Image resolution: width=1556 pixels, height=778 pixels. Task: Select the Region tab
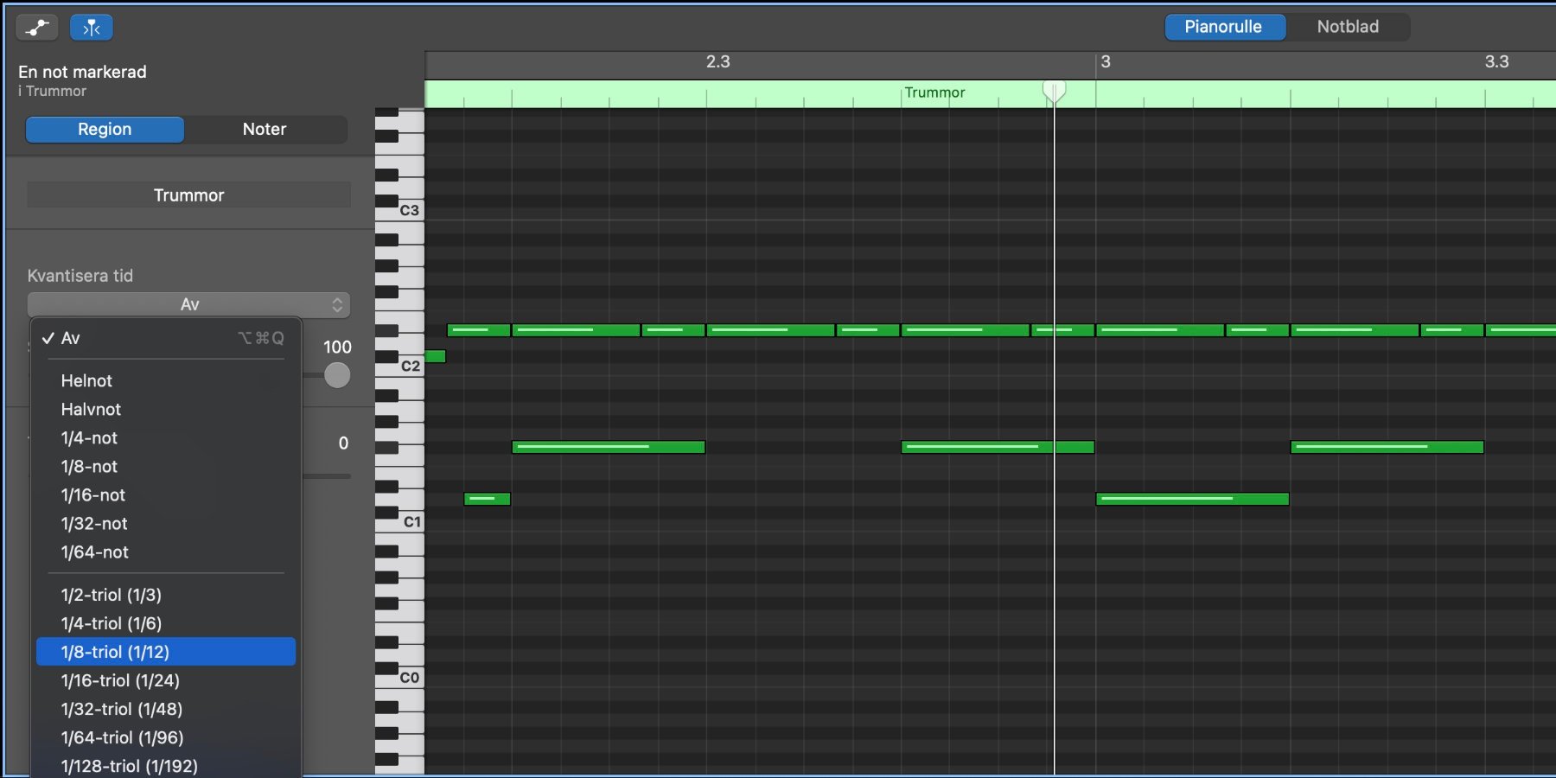coord(105,130)
